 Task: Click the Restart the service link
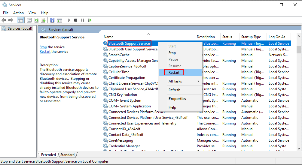pyautogui.click(x=45, y=52)
